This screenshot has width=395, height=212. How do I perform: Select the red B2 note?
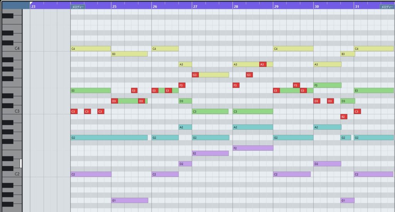coord(343,117)
